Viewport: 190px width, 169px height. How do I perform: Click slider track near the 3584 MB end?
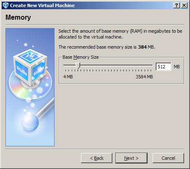149,65
